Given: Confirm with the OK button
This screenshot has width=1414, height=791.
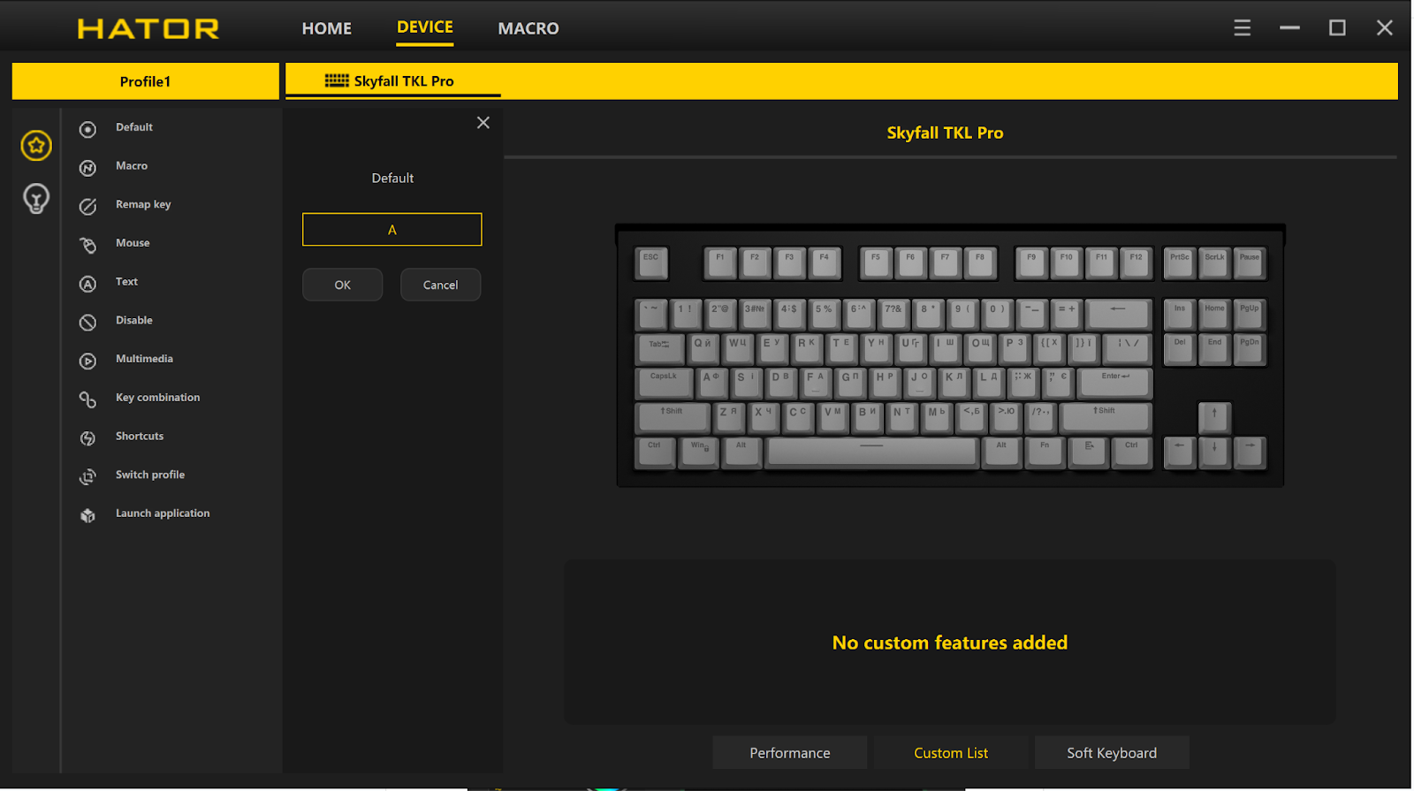Looking at the screenshot, I should point(343,285).
